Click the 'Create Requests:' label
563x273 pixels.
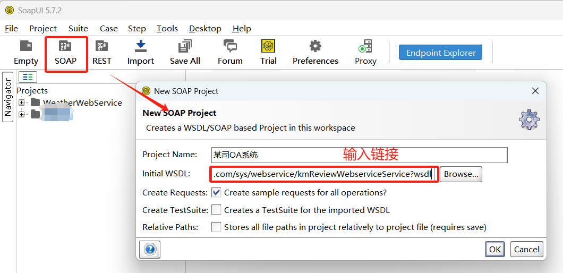point(175,193)
